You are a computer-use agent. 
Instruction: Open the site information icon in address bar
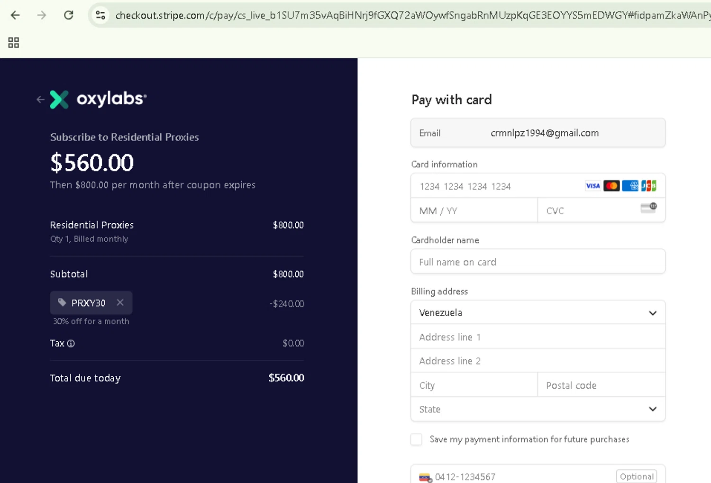(100, 15)
